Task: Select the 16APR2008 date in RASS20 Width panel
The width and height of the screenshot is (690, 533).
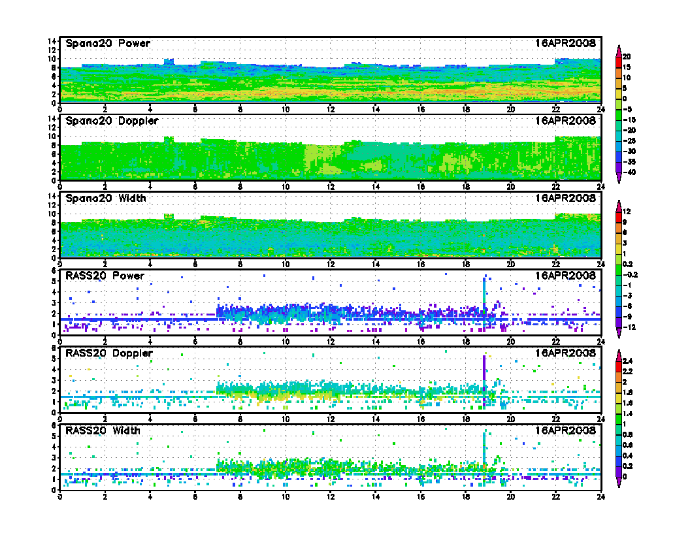Action: (x=565, y=430)
